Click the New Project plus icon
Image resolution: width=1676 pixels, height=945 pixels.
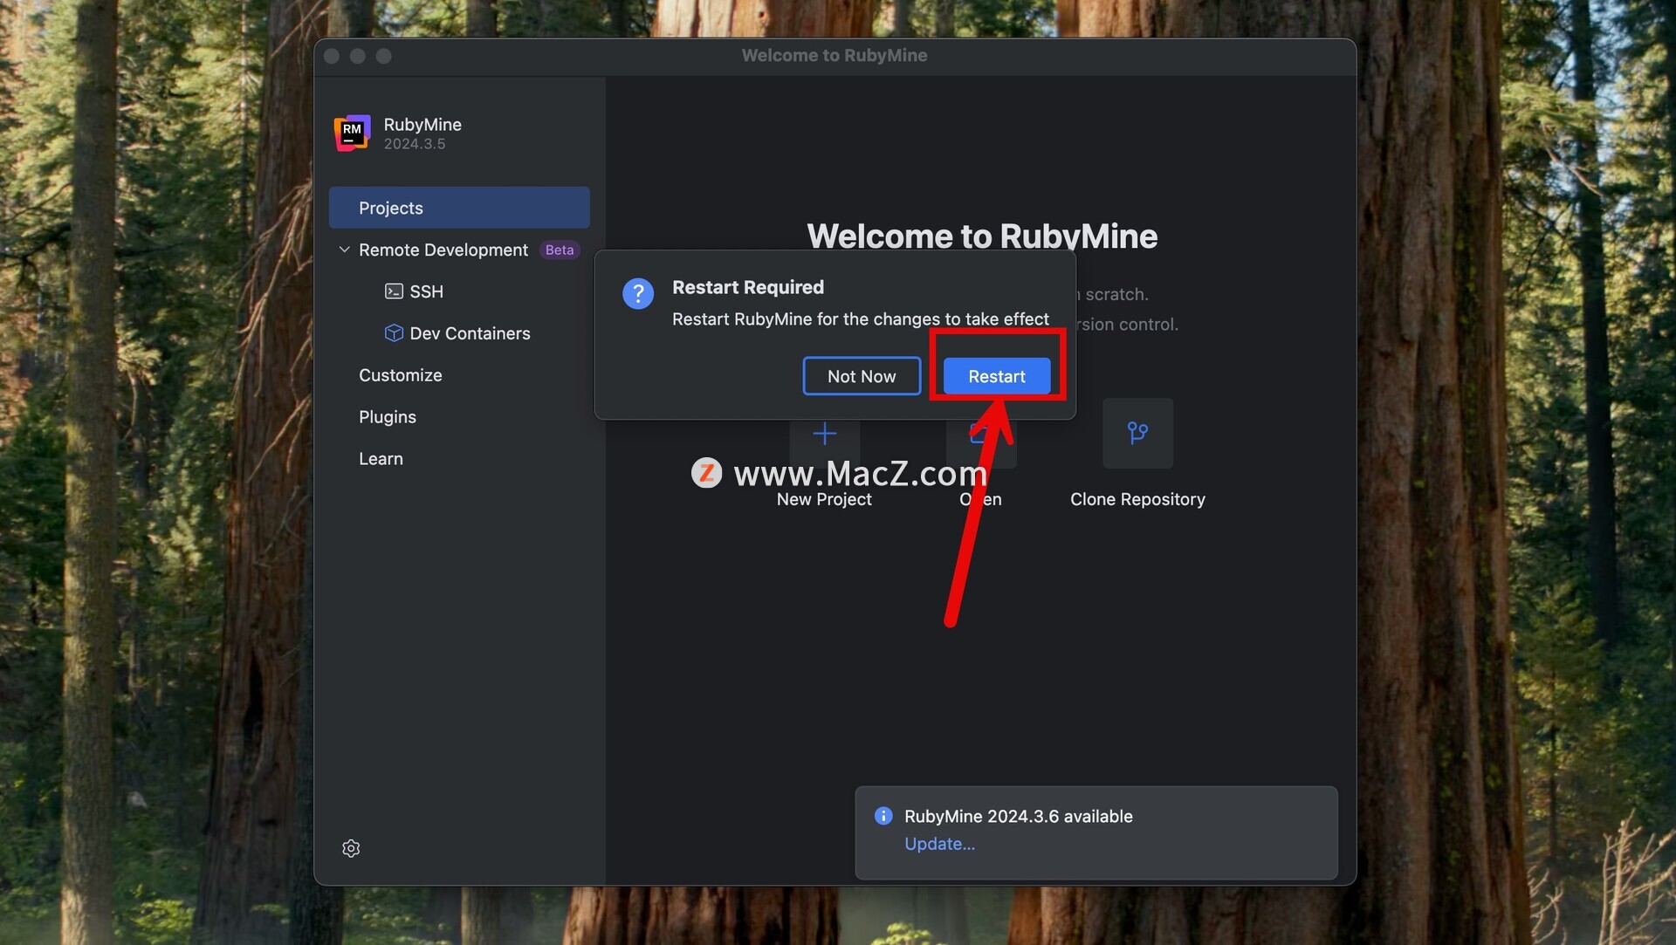pos(824,434)
